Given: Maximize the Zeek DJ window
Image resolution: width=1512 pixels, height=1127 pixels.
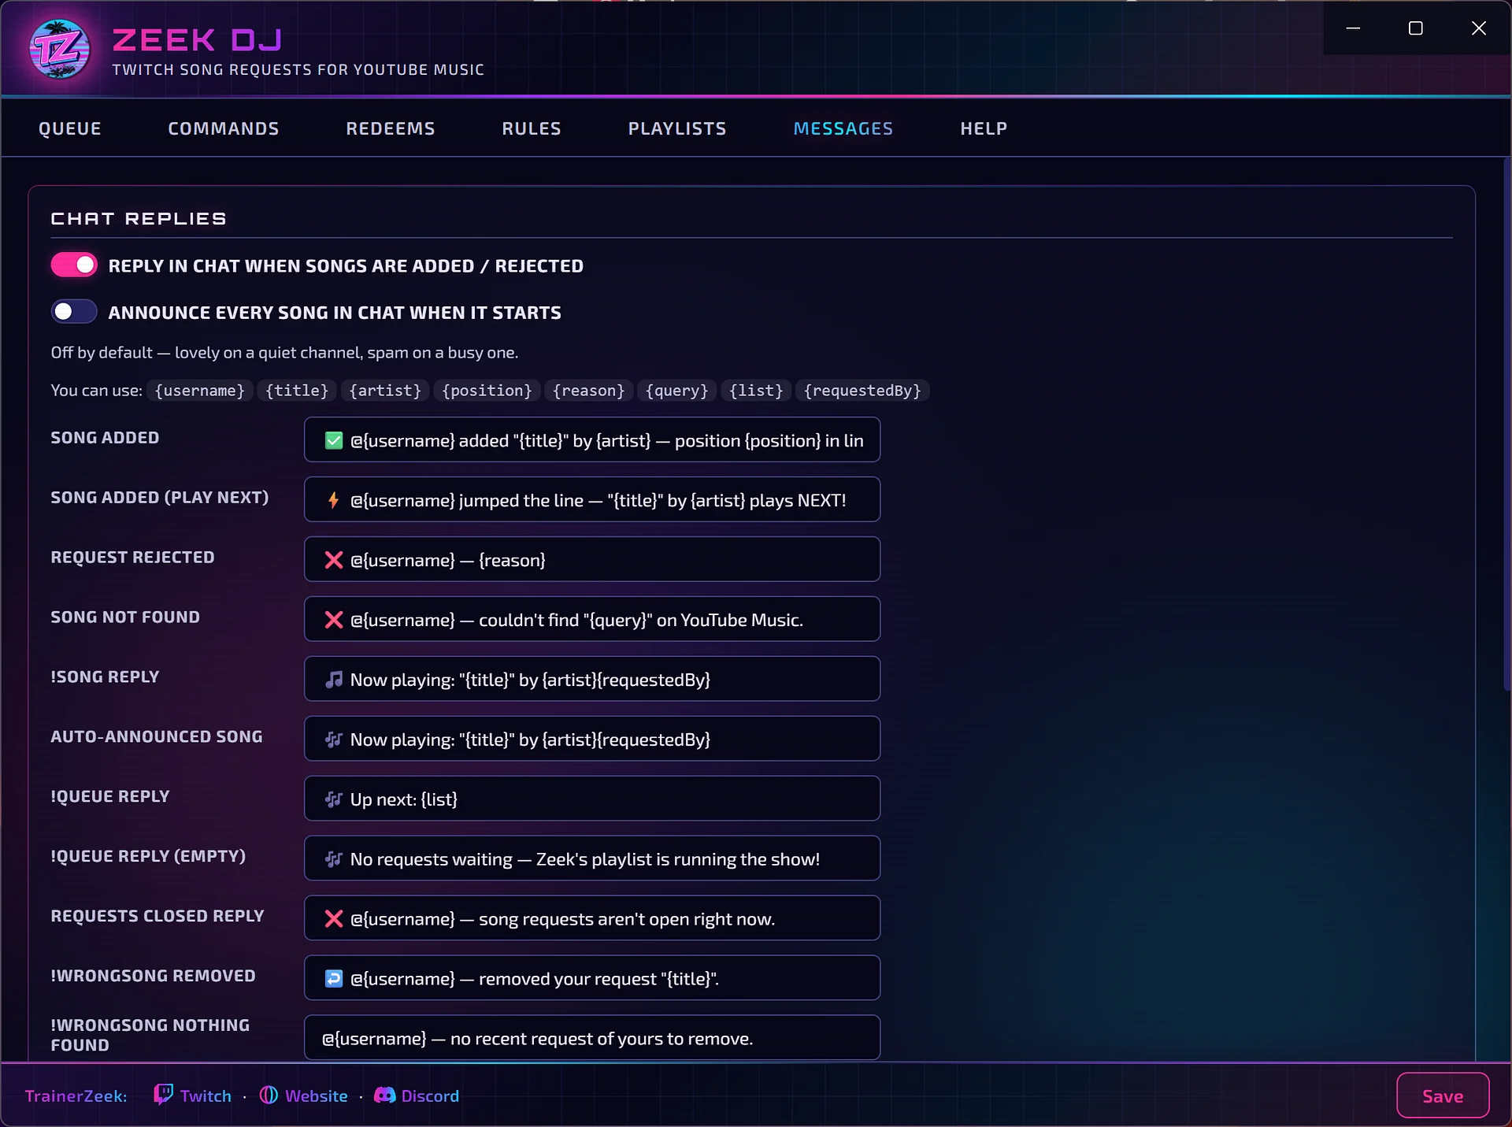Looking at the screenshot, I should tap(1415, 28).
